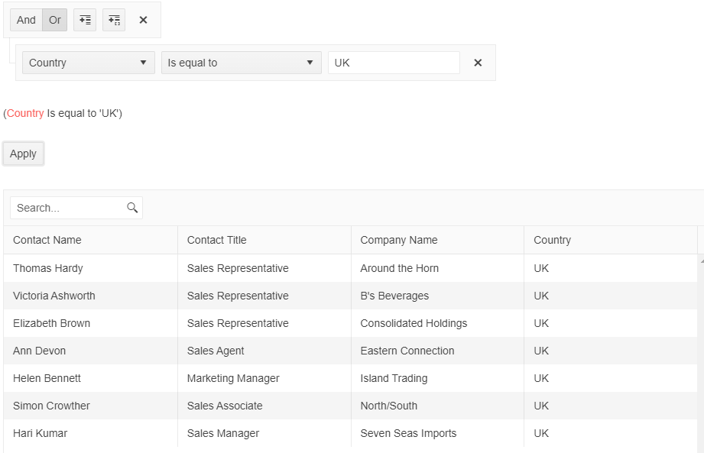Select the Thomas Hardy row
The height and width of the screenshot is (453, 704).
[48, 268]
